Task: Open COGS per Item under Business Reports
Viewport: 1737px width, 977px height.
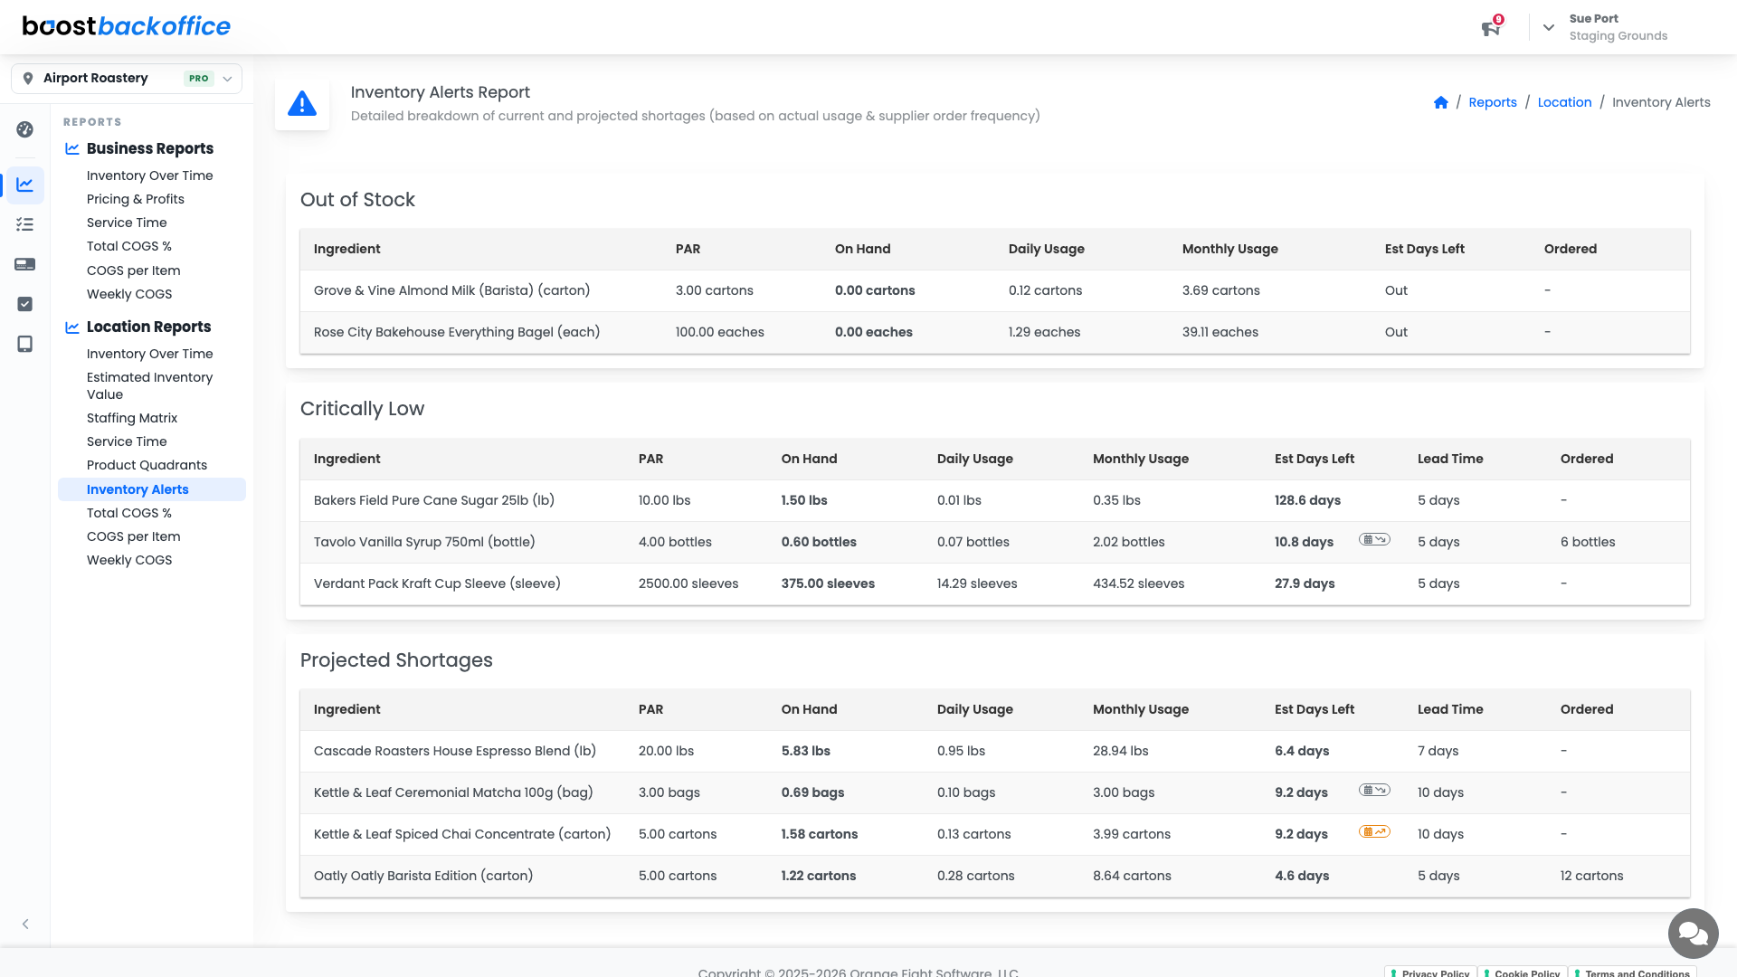Action: point(134,270)
